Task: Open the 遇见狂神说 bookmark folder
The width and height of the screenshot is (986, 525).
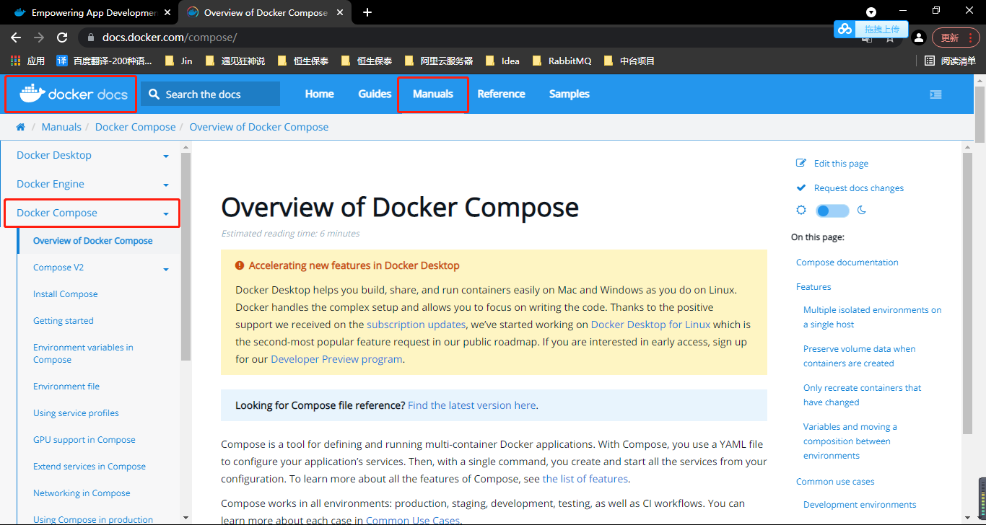Action: [x=235, y=61]
